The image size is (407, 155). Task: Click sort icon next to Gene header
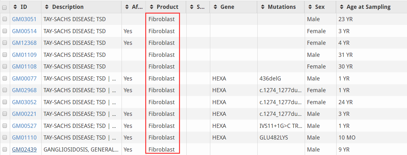point(215,7)
